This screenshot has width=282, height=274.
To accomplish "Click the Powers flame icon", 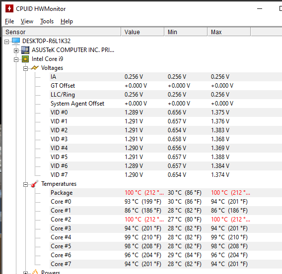I will click(x=35, y=272).
